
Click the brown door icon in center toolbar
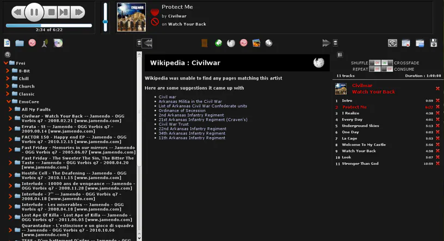click(x=205, y=43)
